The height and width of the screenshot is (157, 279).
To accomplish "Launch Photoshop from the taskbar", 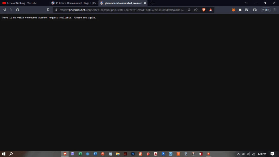I will 133,154.
